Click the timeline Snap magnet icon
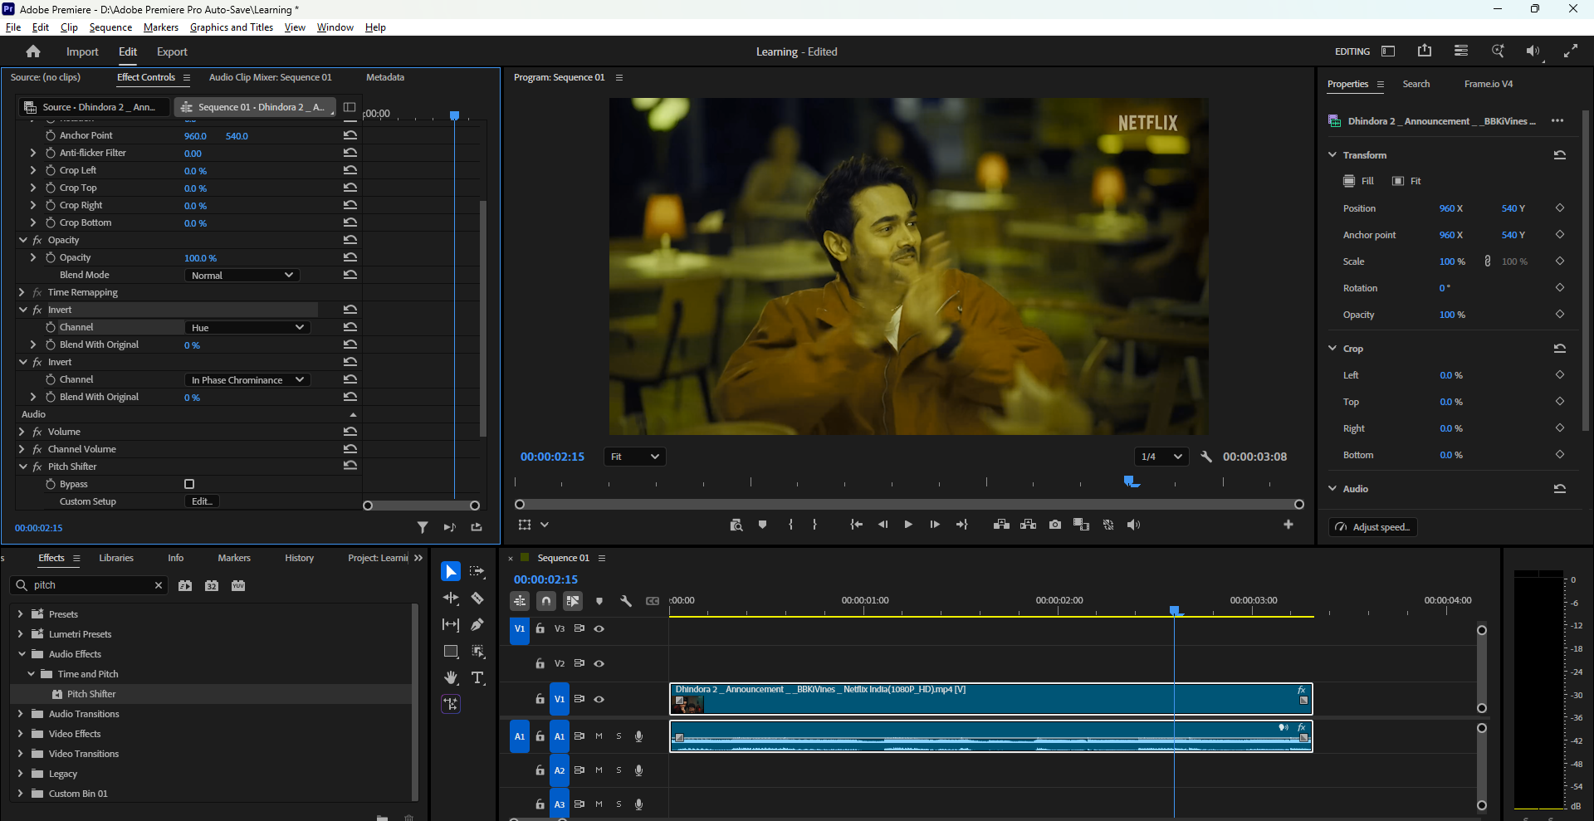Screen dimensions: 1594x821 click(x=545, y=601)
